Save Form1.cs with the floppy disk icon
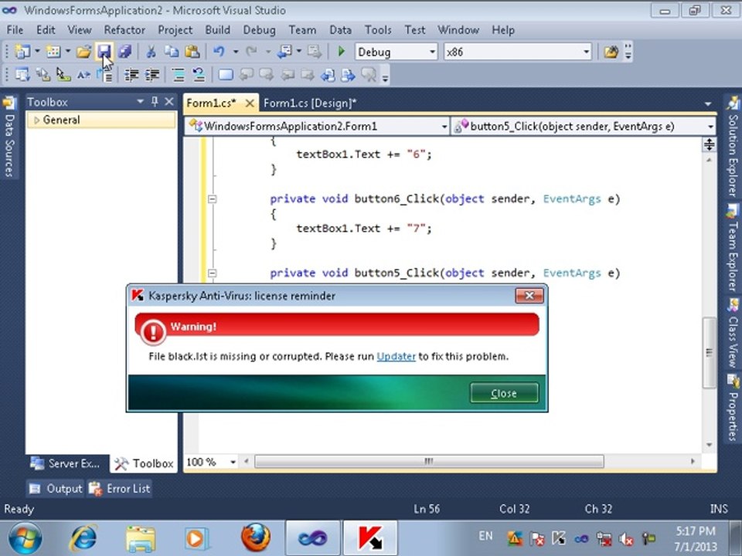The height and width of the screenshot is (556, 742). 104,52
